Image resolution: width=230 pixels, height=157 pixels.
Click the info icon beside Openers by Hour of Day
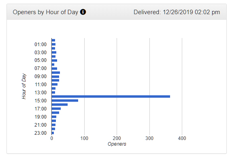coord(83,12)
